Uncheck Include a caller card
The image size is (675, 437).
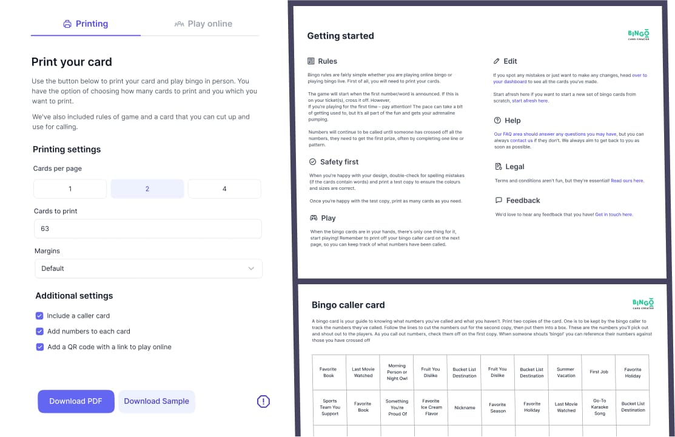39,316
